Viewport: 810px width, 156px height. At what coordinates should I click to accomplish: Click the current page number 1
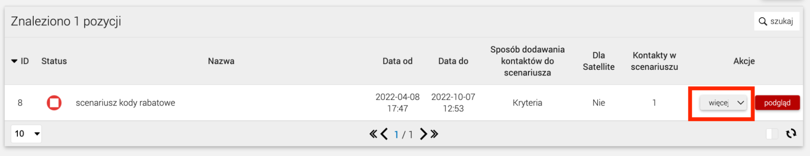pyautogui.click(x=396, y=134)
